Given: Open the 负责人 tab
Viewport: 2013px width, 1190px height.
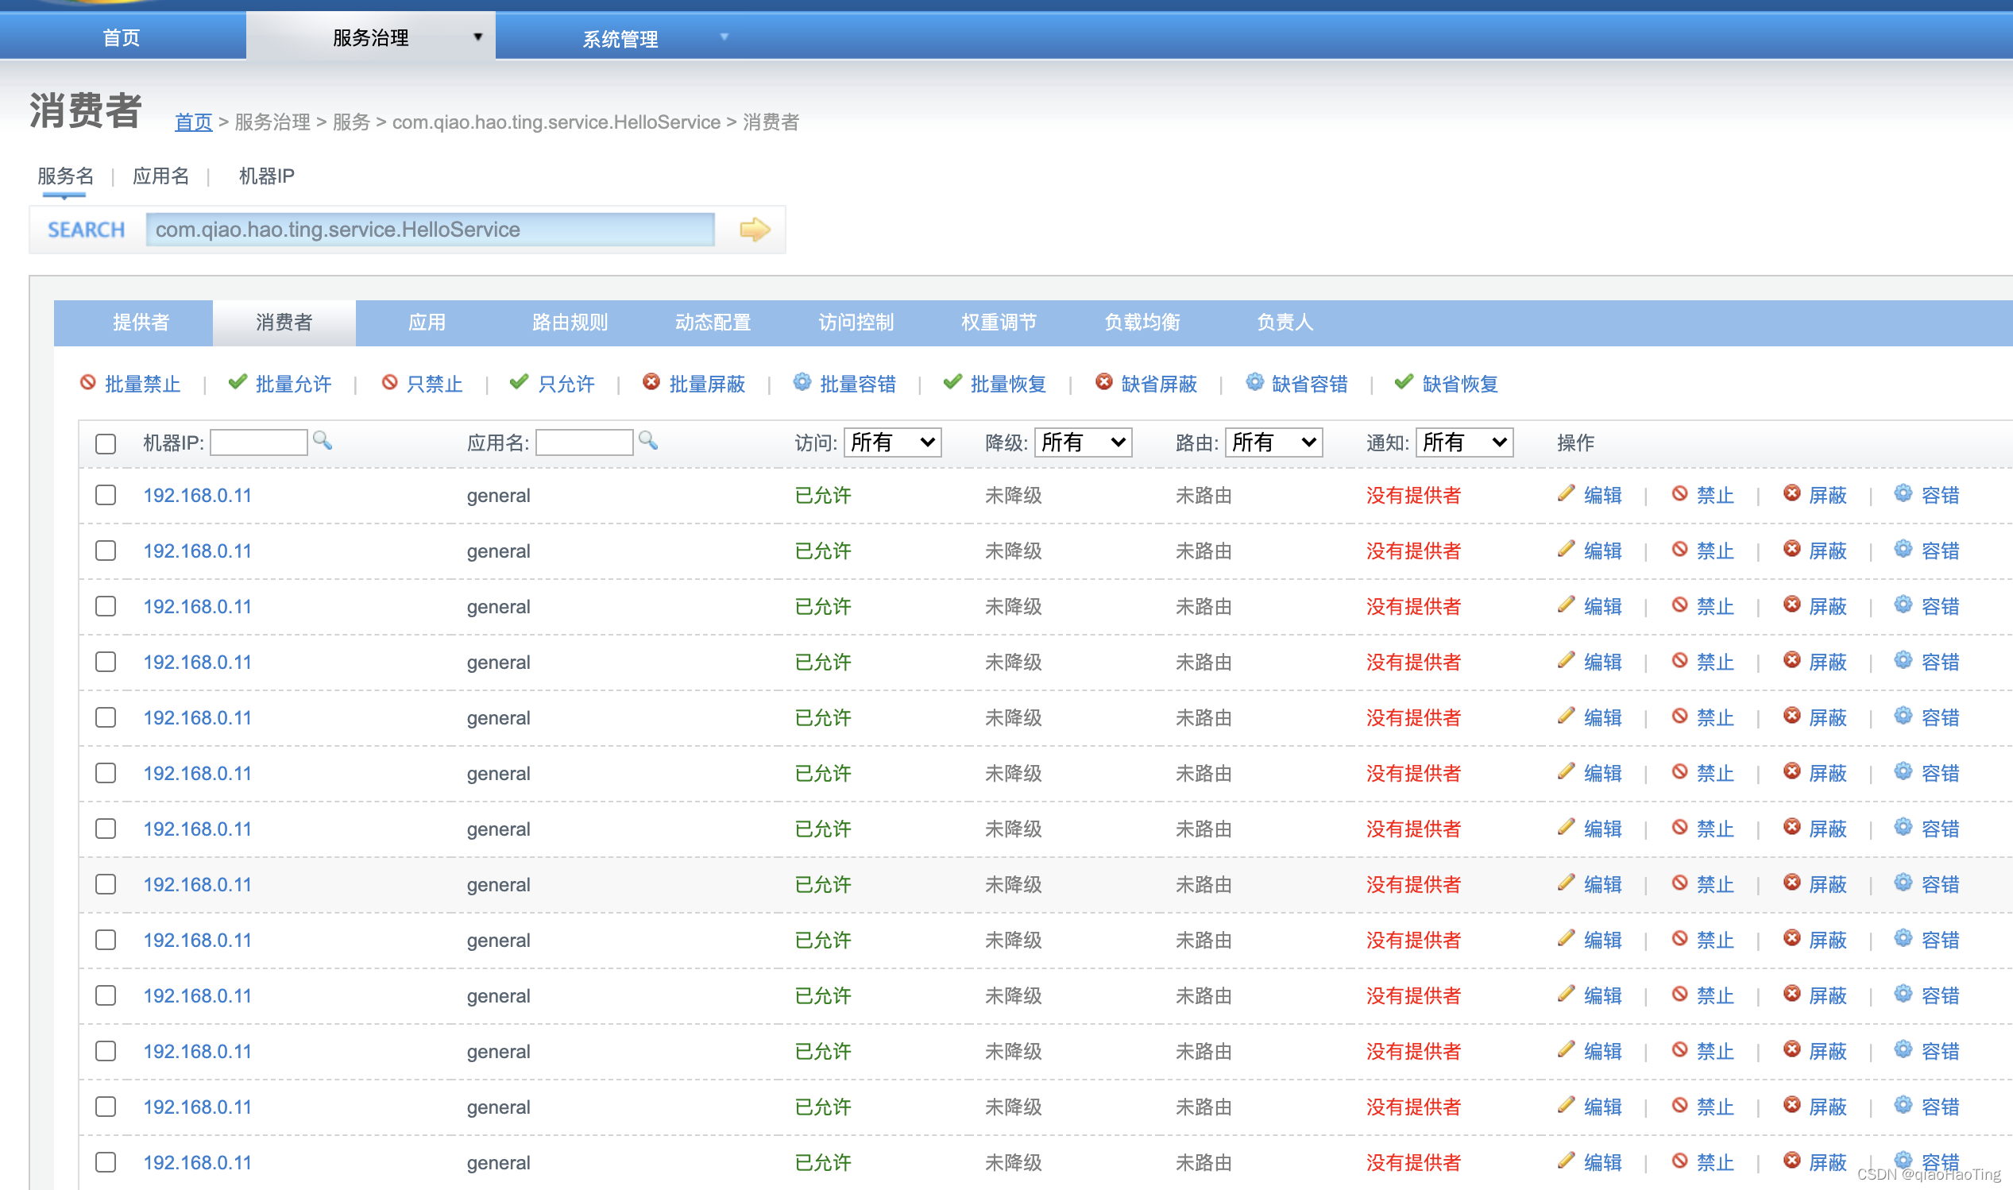Looking at the screenshot, I should point(1285,323).
